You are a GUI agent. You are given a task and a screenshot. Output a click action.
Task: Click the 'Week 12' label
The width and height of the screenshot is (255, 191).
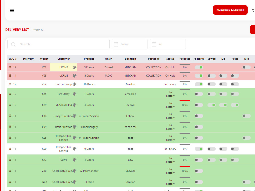[x=39, y=30]
